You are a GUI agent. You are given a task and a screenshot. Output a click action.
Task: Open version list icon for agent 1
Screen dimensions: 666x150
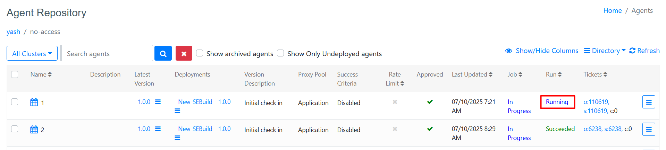(158, 102)
